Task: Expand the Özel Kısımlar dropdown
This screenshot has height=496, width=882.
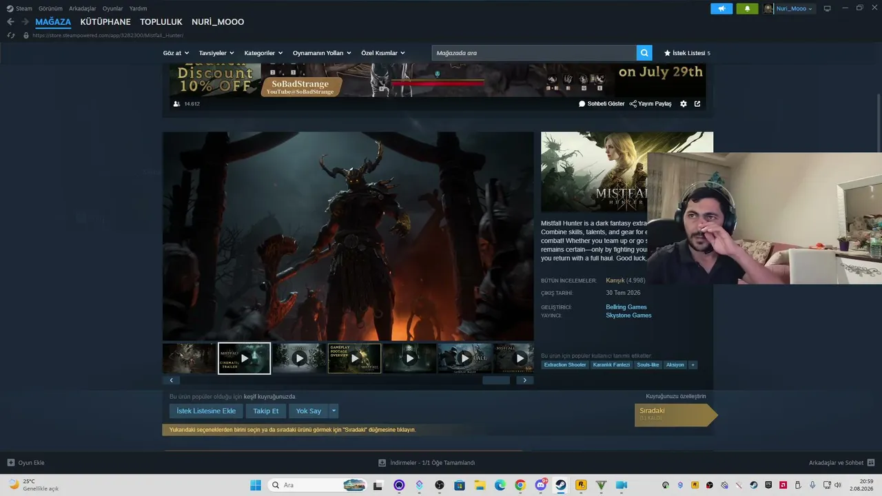Action: coord(383,53)
